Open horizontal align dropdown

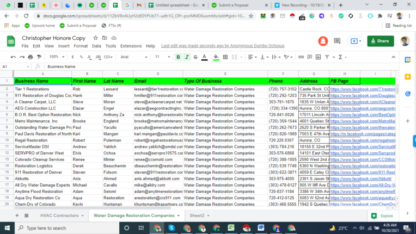coord(252,57)
